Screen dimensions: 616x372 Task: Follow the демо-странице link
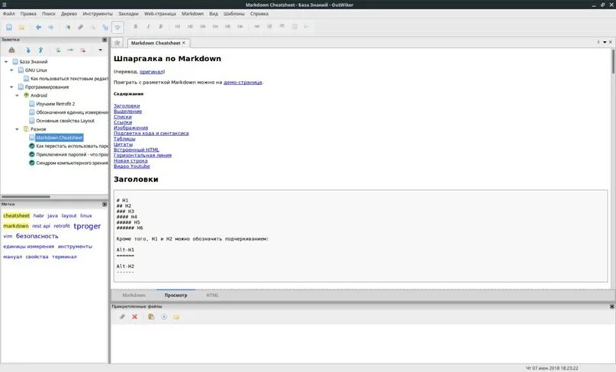pos(243,82)
